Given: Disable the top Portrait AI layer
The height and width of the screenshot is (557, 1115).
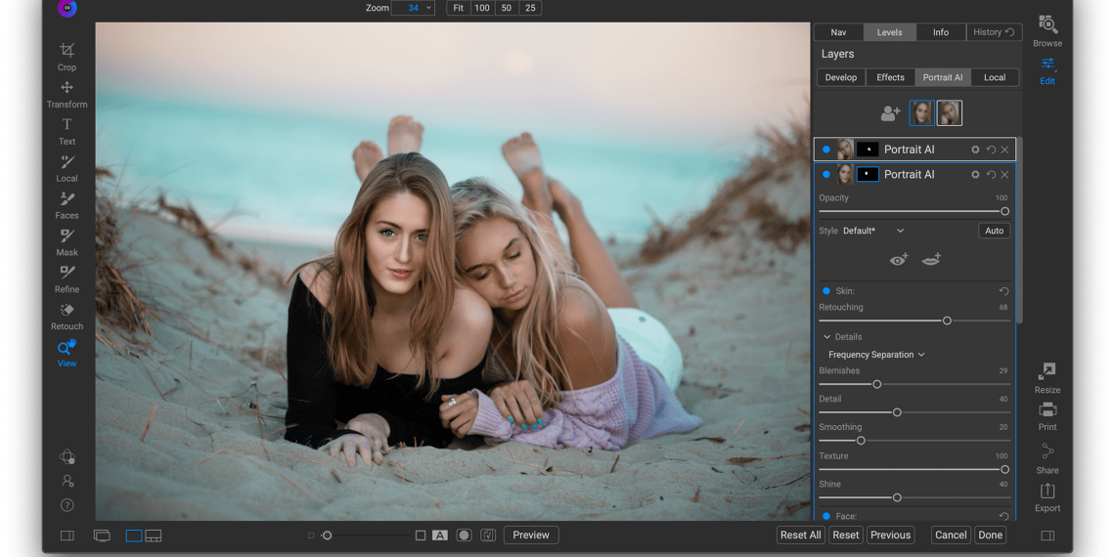Looking at the screenshot, I should [x=826, y=150].
